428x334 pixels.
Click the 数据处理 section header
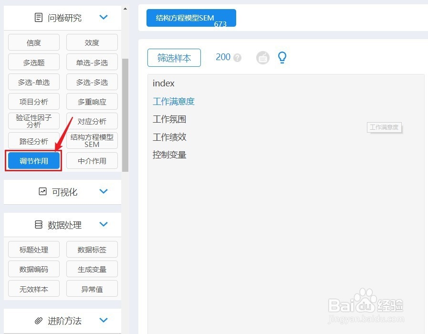(63, 225)
